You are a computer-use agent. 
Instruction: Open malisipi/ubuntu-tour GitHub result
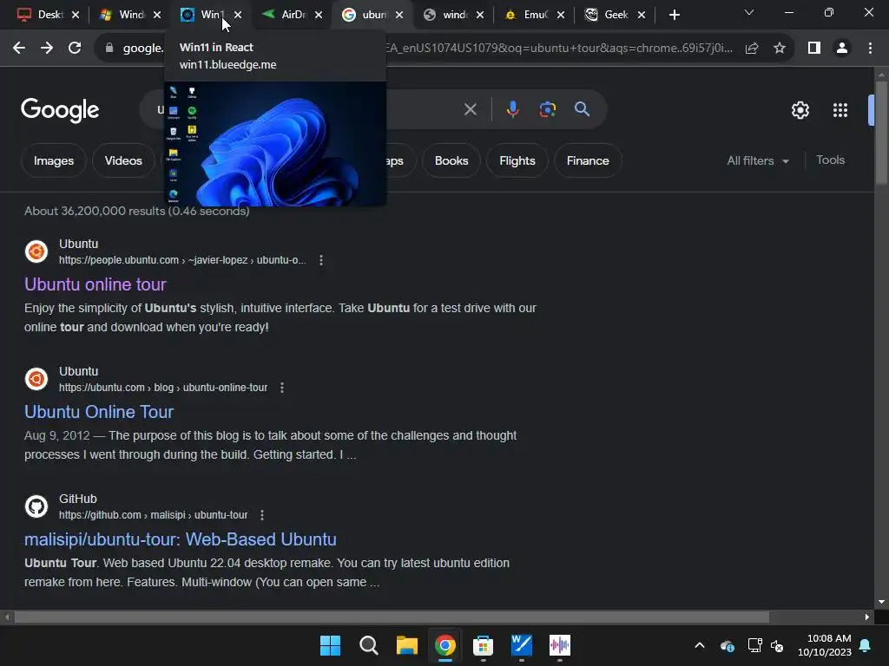[181, 539]
